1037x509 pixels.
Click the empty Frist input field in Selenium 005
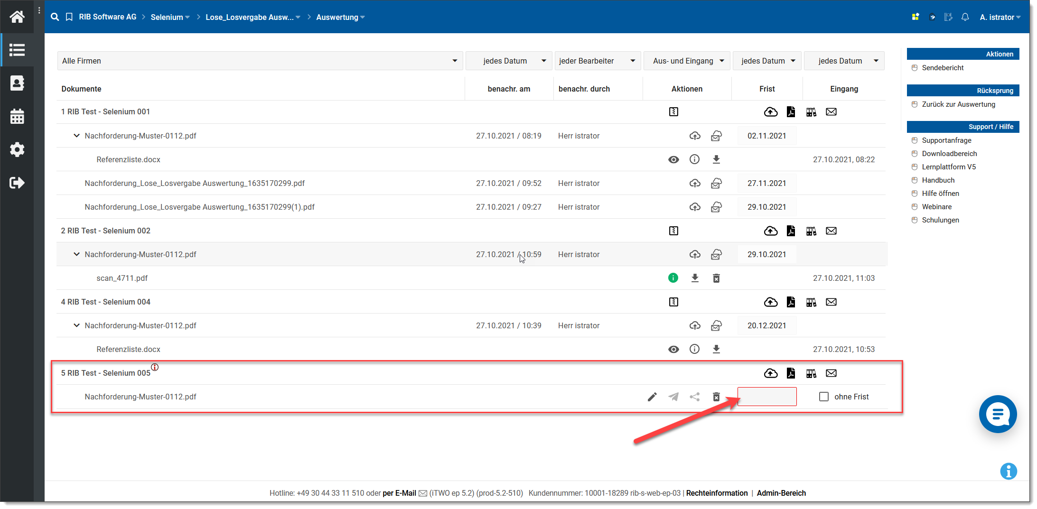767,397
